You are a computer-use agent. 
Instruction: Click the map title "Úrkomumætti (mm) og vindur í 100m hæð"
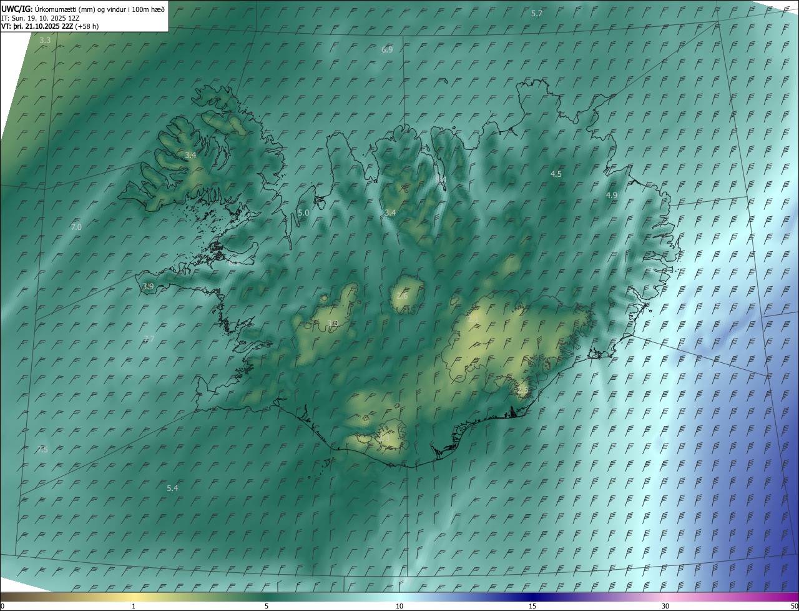click(99, 9)
